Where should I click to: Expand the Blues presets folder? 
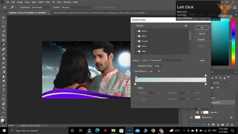point(136,36)
